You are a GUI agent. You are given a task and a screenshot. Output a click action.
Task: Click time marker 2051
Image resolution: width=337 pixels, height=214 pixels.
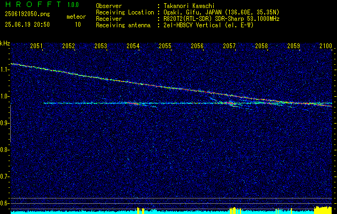(x=36, y=45)
